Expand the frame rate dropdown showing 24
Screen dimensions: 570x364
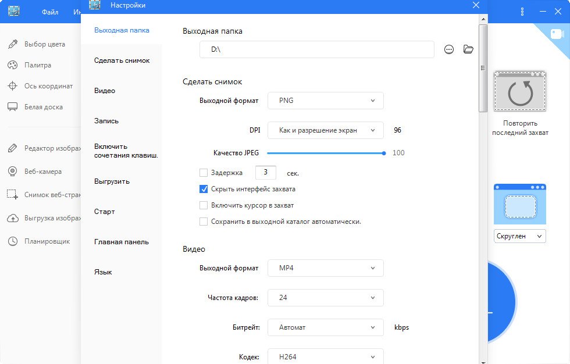tap(325, 298)
